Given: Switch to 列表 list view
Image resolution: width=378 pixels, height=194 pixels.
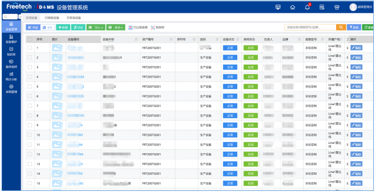Looking at the screenshot, I should [33, 27].
